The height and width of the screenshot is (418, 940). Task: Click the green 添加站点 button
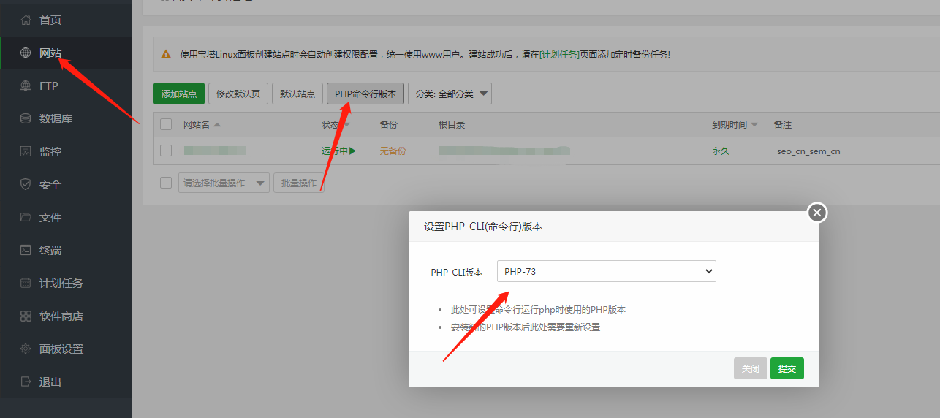pyautogui.click(x=179, y=94)
